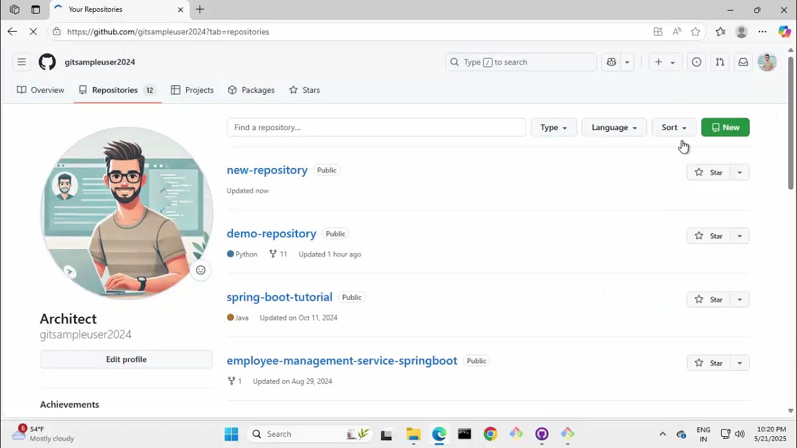797x448 pixels.
Task: Open the browser split screen icon
Action: (658, 32)
